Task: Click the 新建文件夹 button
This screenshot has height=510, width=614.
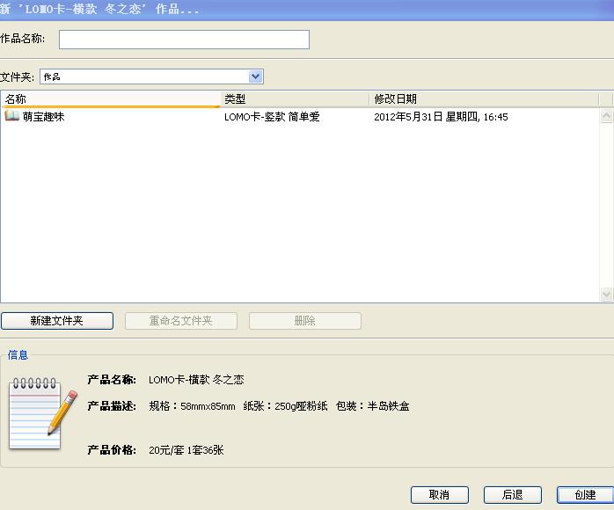Action: click(57, 321)
